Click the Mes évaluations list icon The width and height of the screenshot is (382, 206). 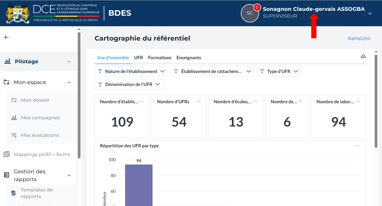[14, 135]
